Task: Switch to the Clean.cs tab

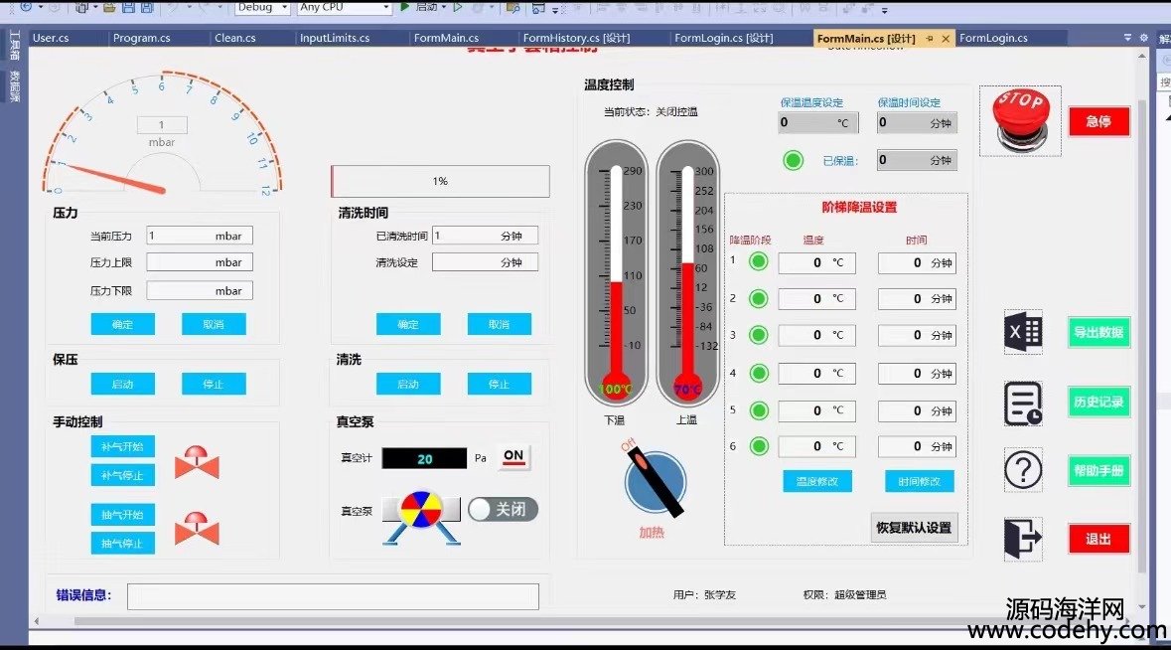Action: pyautogui.click(x=235, y=38)
